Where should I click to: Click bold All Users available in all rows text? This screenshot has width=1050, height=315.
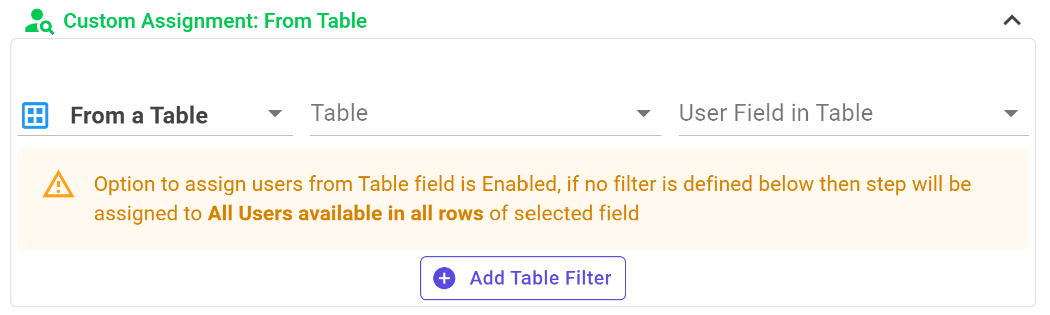point(346,213)
